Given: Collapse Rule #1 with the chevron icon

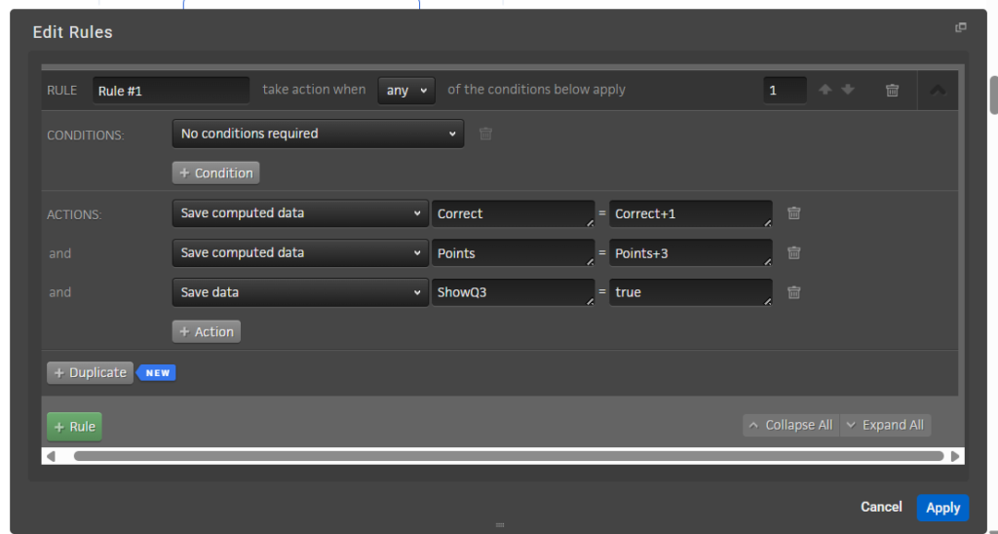Looking at the screenshot, I should click(x=937, y=90).
